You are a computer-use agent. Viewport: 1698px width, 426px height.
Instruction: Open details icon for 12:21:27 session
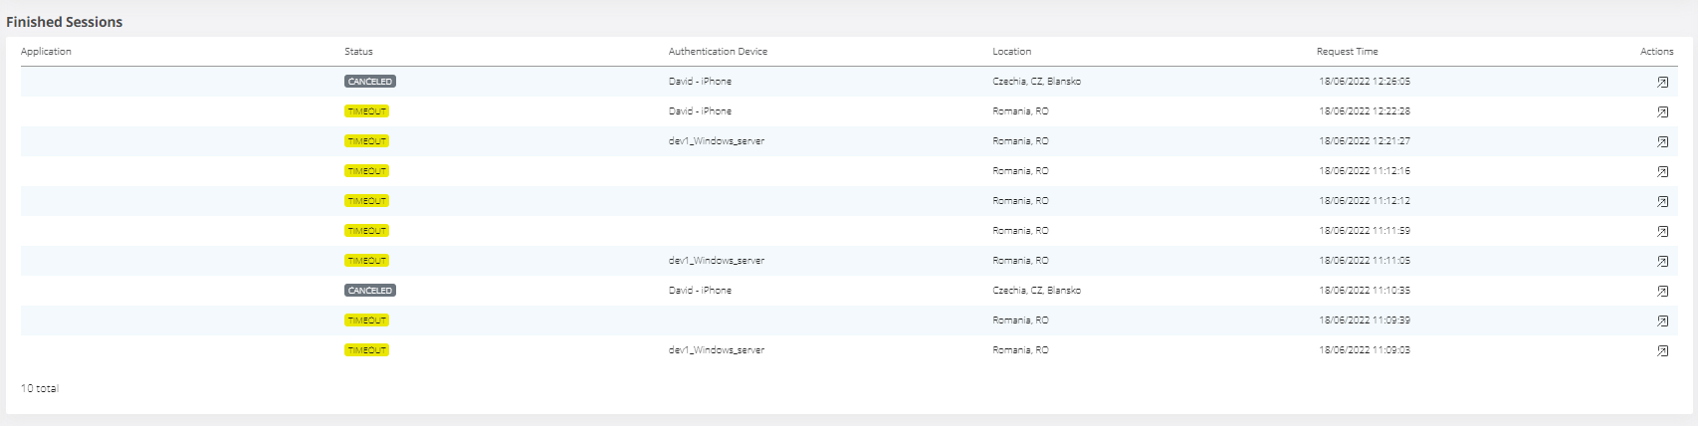pyautogui.click(x=1662, y=141)
